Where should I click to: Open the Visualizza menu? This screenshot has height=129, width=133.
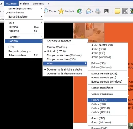coord(11,3)
